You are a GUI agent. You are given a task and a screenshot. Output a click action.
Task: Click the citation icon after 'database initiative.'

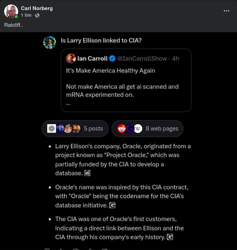pos(112,205)
